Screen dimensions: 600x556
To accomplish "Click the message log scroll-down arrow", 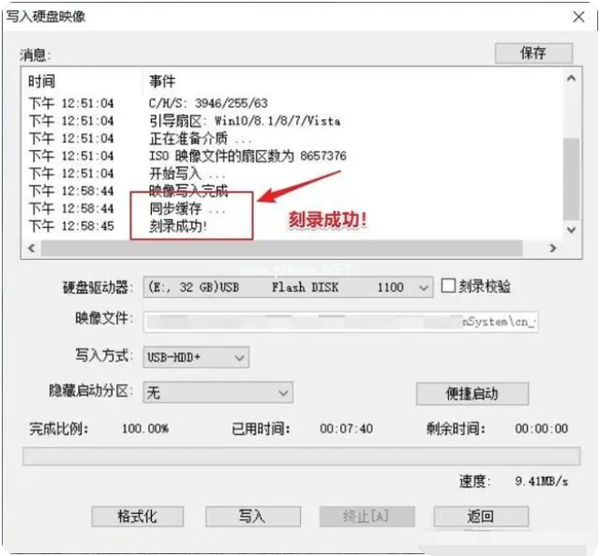I will coord(571,230).
